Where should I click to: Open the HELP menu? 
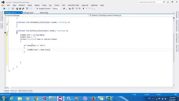102,5
